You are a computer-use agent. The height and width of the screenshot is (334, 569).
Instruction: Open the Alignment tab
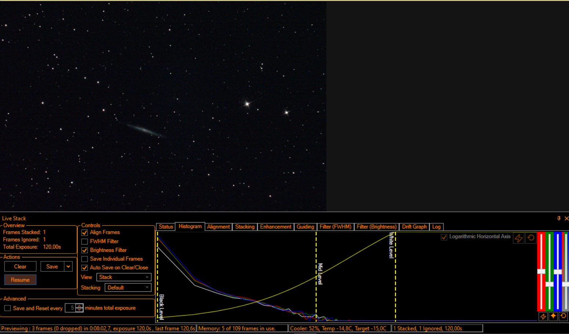pyautogui.click(x=218, y=227)
